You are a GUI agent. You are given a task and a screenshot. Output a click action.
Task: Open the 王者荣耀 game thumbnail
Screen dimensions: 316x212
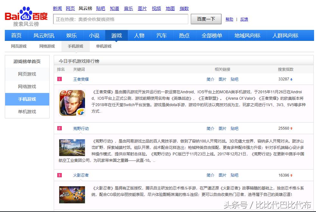pos(72,103)
